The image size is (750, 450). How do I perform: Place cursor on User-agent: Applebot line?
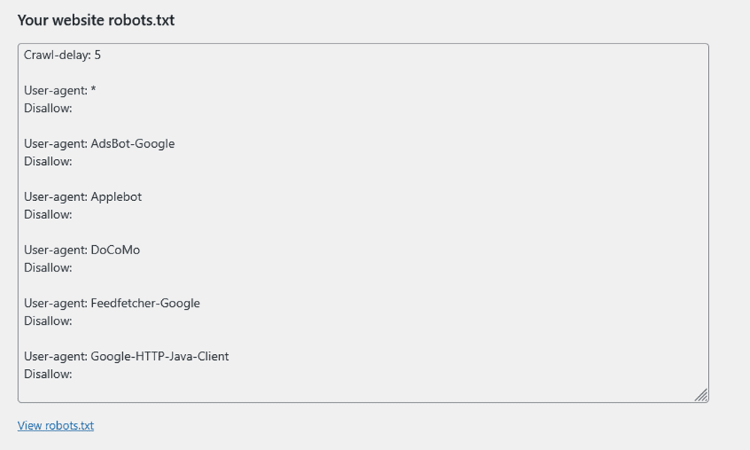click(82, 197)
